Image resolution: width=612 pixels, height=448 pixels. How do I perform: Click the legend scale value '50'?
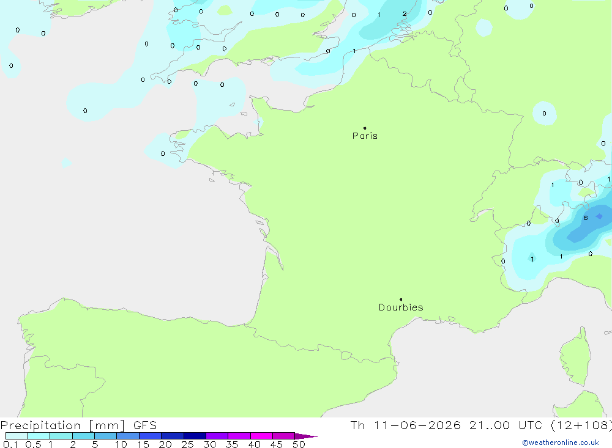pos(299,444)
